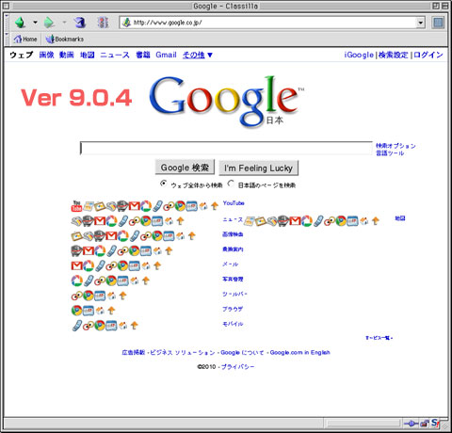
Task: Click the throbber icon beside address bar
Action: coord(438,23)
